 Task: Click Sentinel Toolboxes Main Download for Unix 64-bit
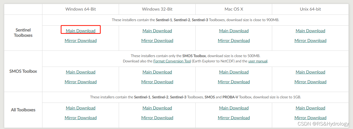tap(310, 31)
